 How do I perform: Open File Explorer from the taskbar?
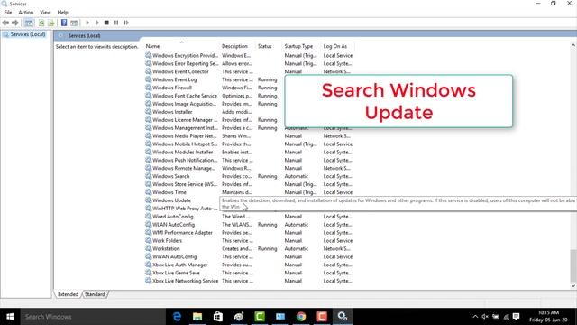pyautogui.click(x=197, y=317)
